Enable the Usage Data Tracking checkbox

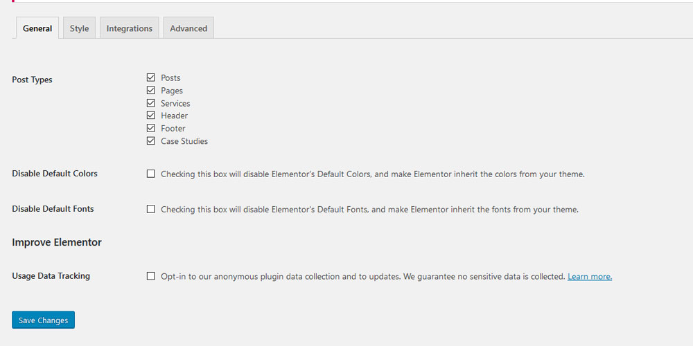point(151,276)
